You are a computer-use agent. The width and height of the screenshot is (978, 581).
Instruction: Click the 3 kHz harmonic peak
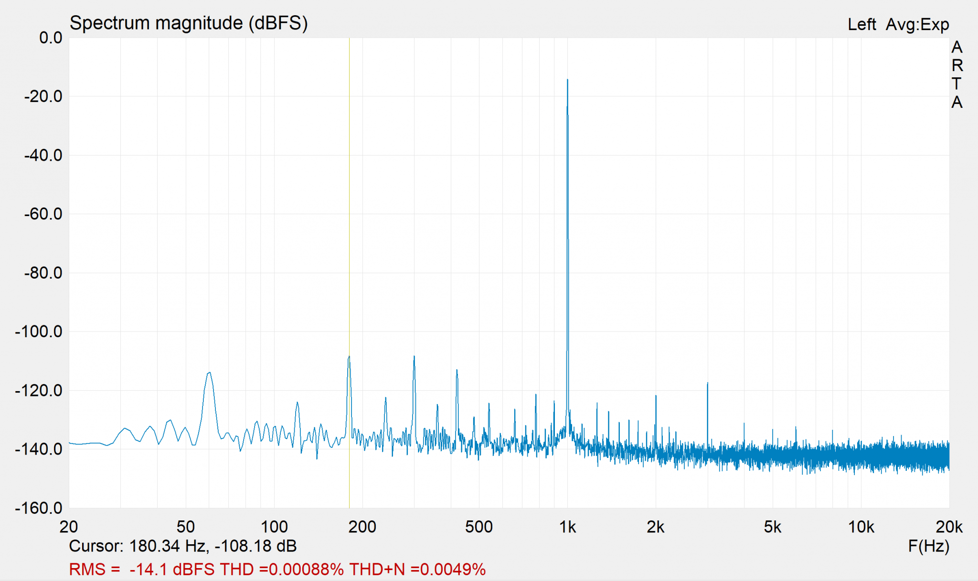pos(707,384)
